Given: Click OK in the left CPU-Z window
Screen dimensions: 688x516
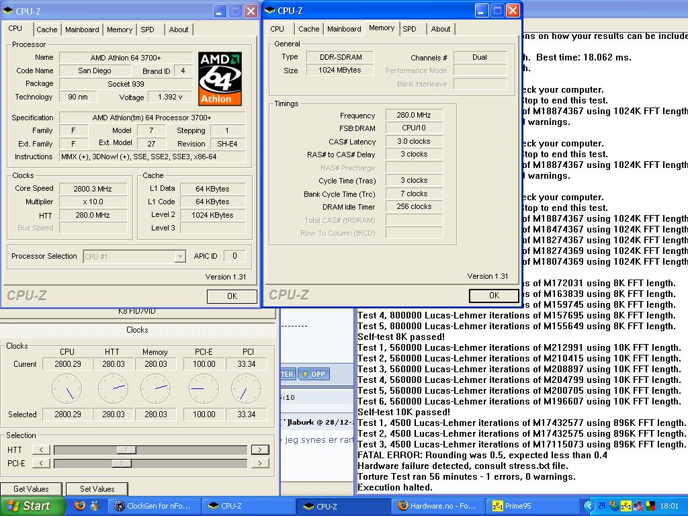Looking at the screenshot, I should pos(232,296).
